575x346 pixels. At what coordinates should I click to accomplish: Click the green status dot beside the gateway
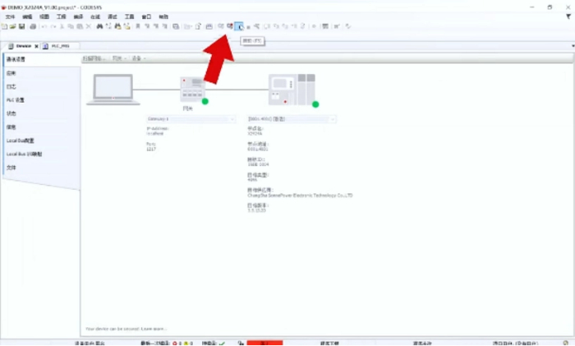point(205,102)
